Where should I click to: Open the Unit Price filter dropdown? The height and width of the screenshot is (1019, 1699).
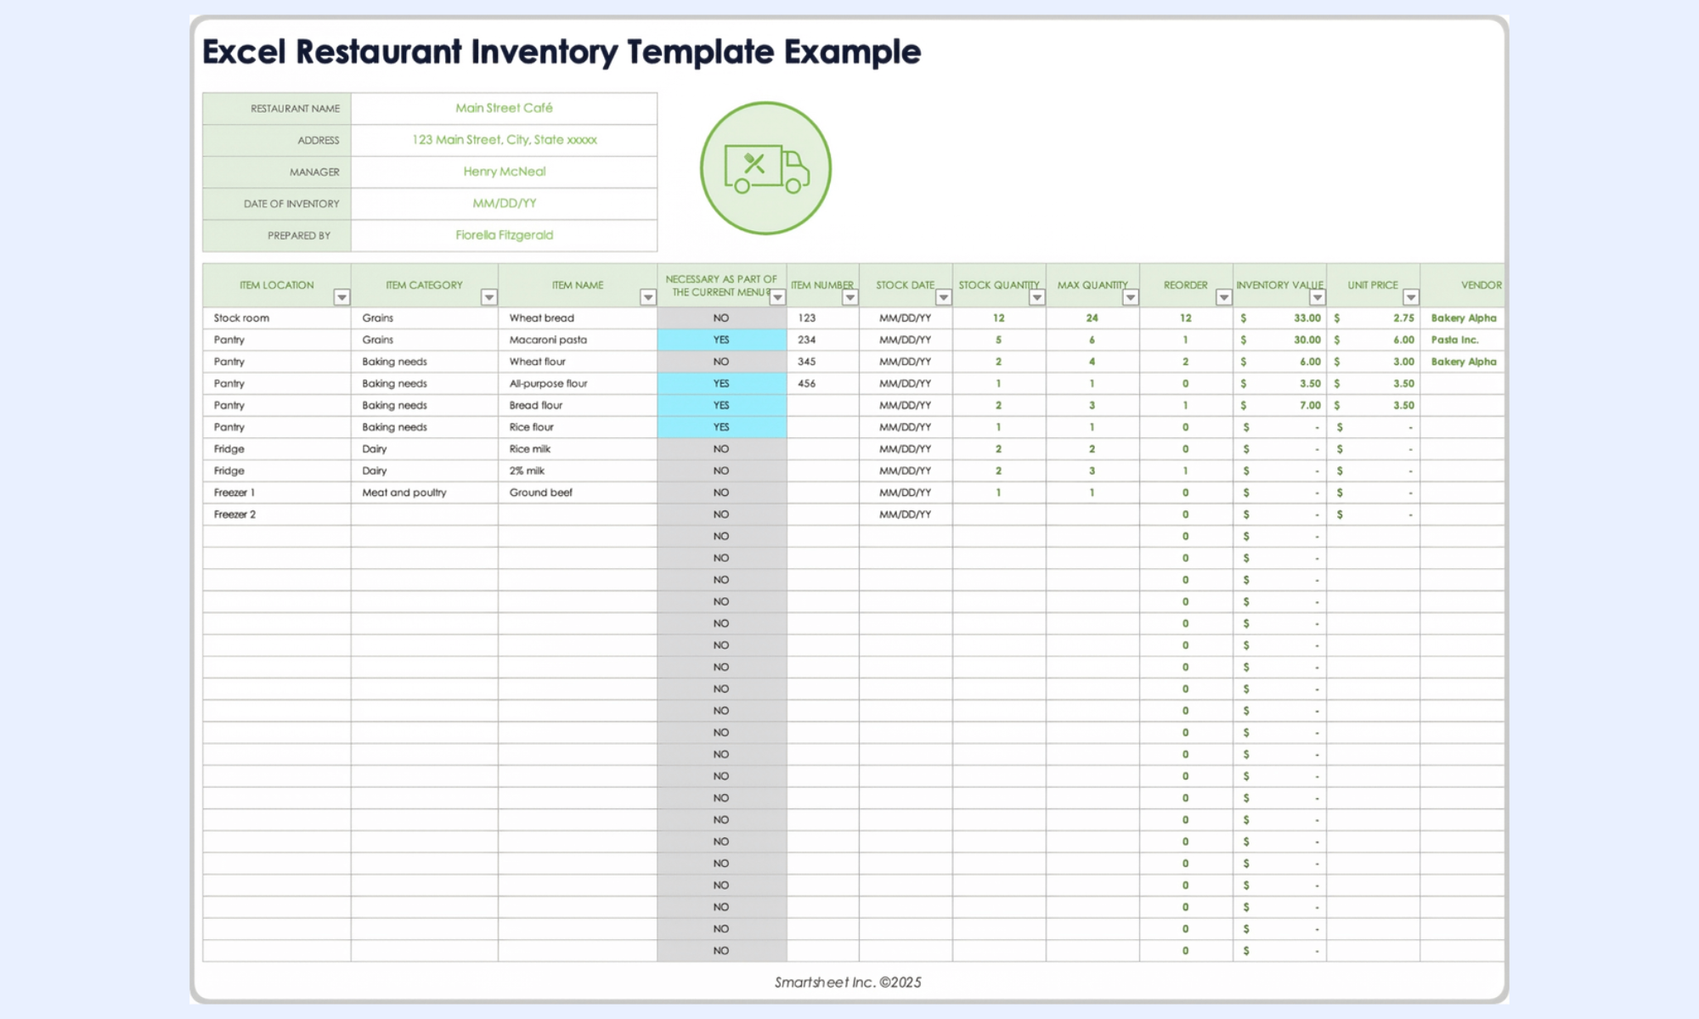[x=1410, y=297]
